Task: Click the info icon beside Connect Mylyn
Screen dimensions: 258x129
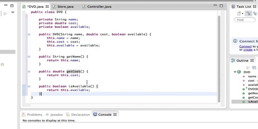Action: (x=235, y=41)
